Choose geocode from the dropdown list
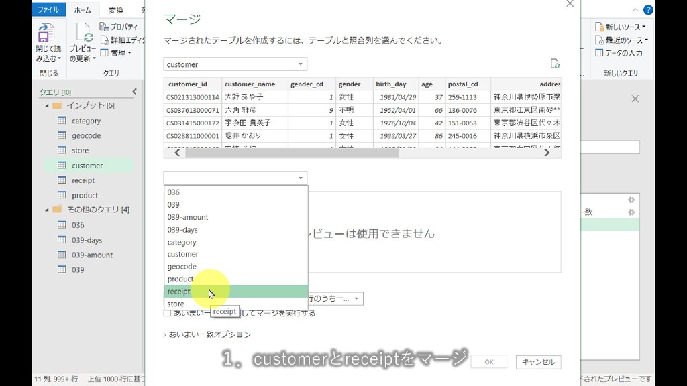687x386 pixels. pos(235,267)
